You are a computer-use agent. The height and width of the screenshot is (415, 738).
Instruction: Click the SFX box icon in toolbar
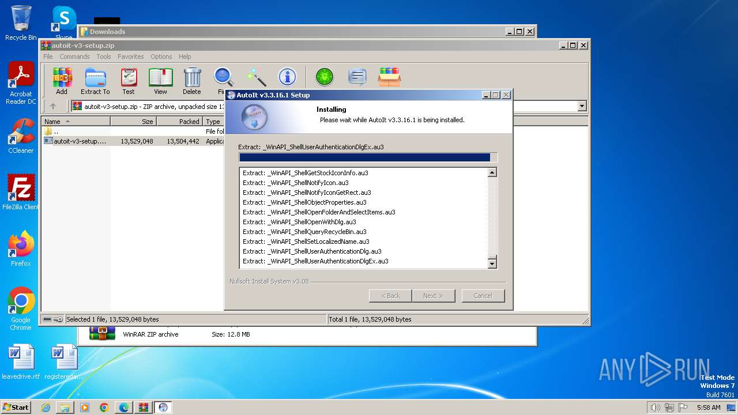coord(390,77)
